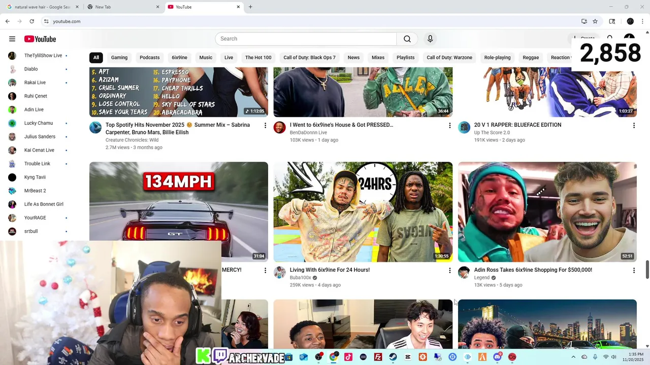Click the address bar showing youtube.com
Screen dimensions: 650x365
tap(310, 21)
